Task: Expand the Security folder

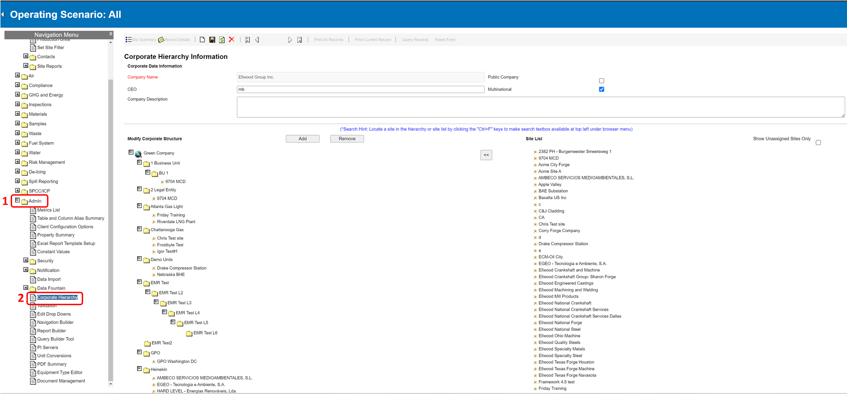Action: tap(26, 260)
